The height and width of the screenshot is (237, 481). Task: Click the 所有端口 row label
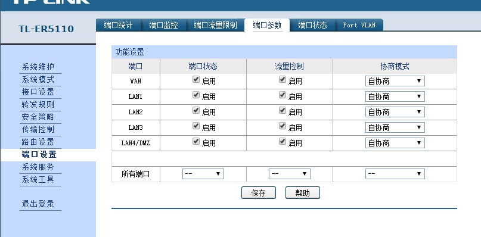pyautogui.click(x=135, y=174)
